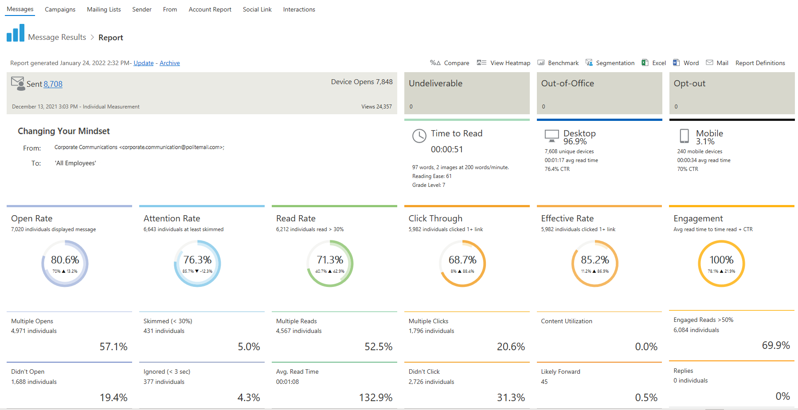Go to the Account Report tab
The width and height of the screenshot is (798, 410).
click(x=210, y=9)
